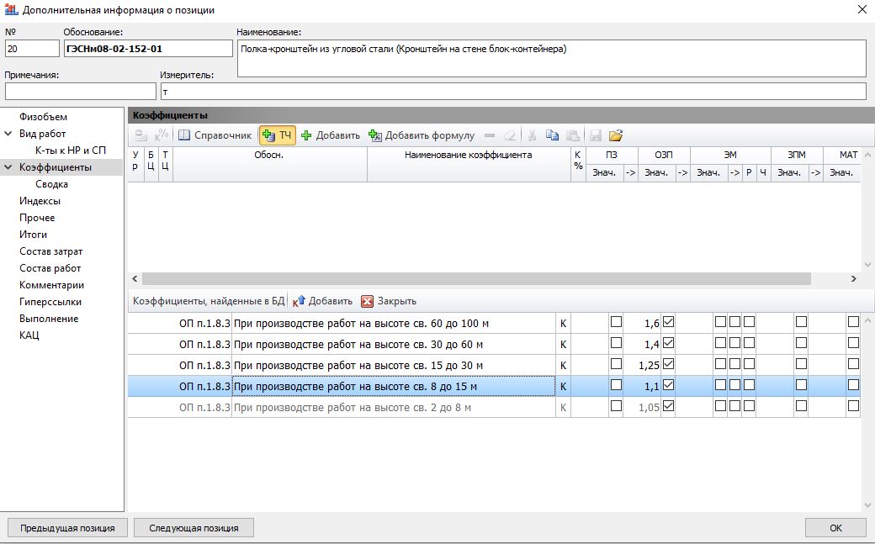The image size is (875, 544).
Task: Select Сводка in the left tree
Action: coord(51,183)
